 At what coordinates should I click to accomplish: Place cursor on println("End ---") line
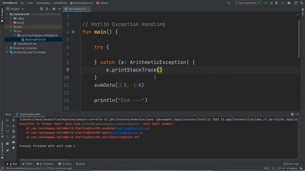point(121,100)
